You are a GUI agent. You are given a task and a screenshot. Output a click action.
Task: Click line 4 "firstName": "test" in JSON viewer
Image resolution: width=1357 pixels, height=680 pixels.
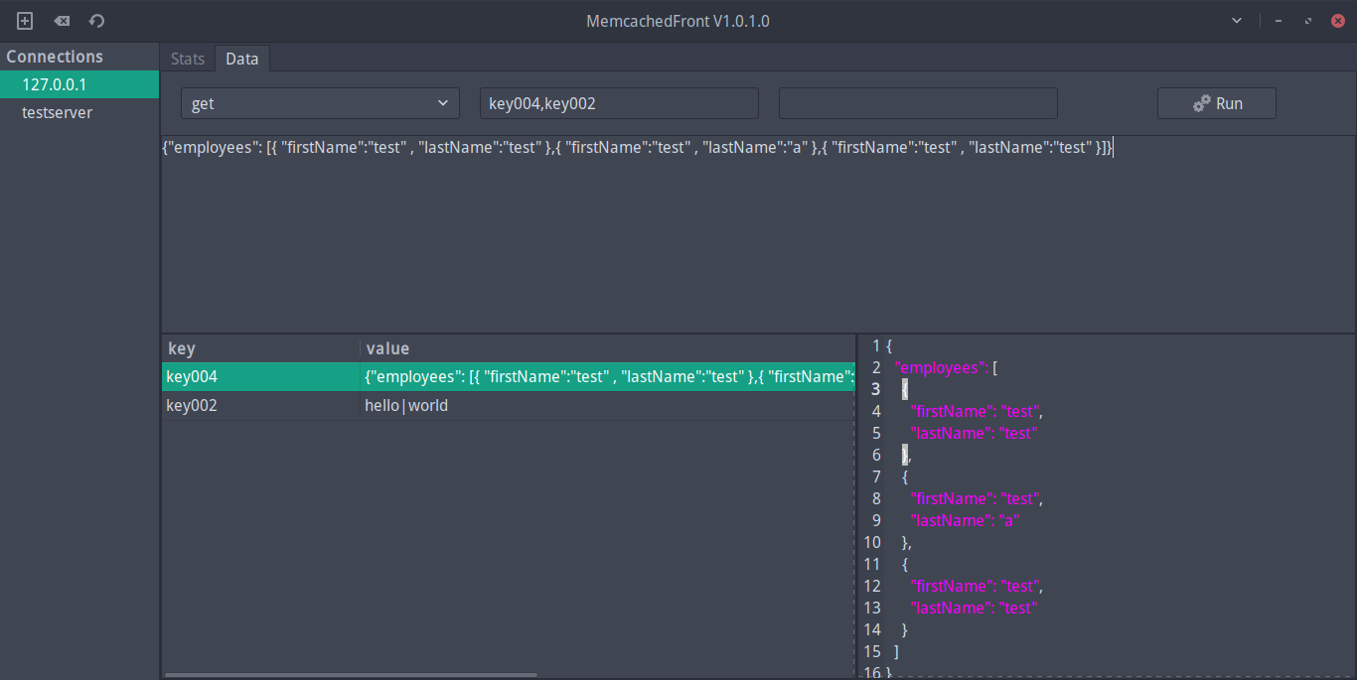click(977, 411)
